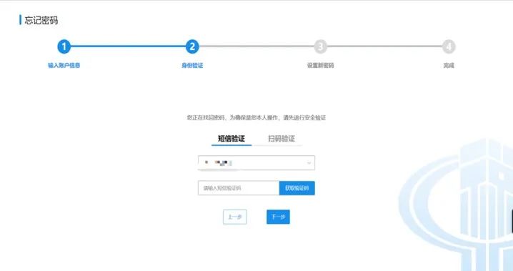Click the step 1 circle icon
This screenshot has height=271, width=513.
[64, 46]
